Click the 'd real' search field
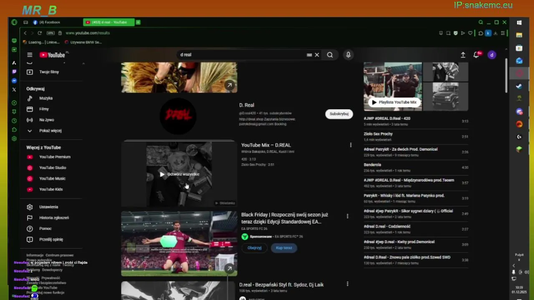Screen dimensions: 534x300 [x=242, y=55]
